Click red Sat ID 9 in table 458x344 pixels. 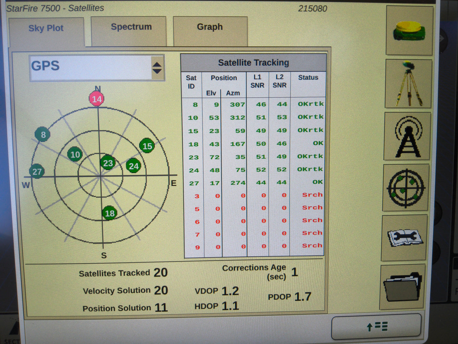coord(197,247)
